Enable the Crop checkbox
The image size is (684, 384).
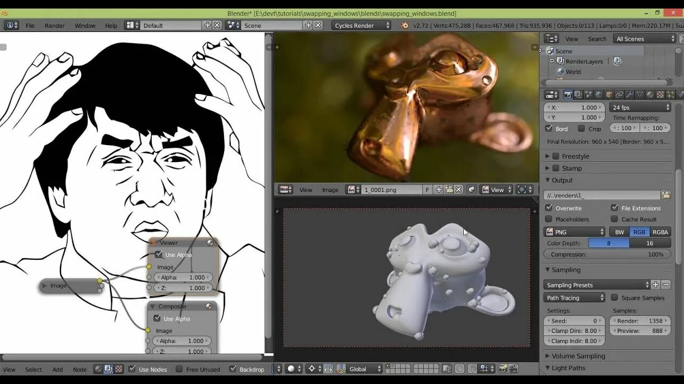click(582, 129)
